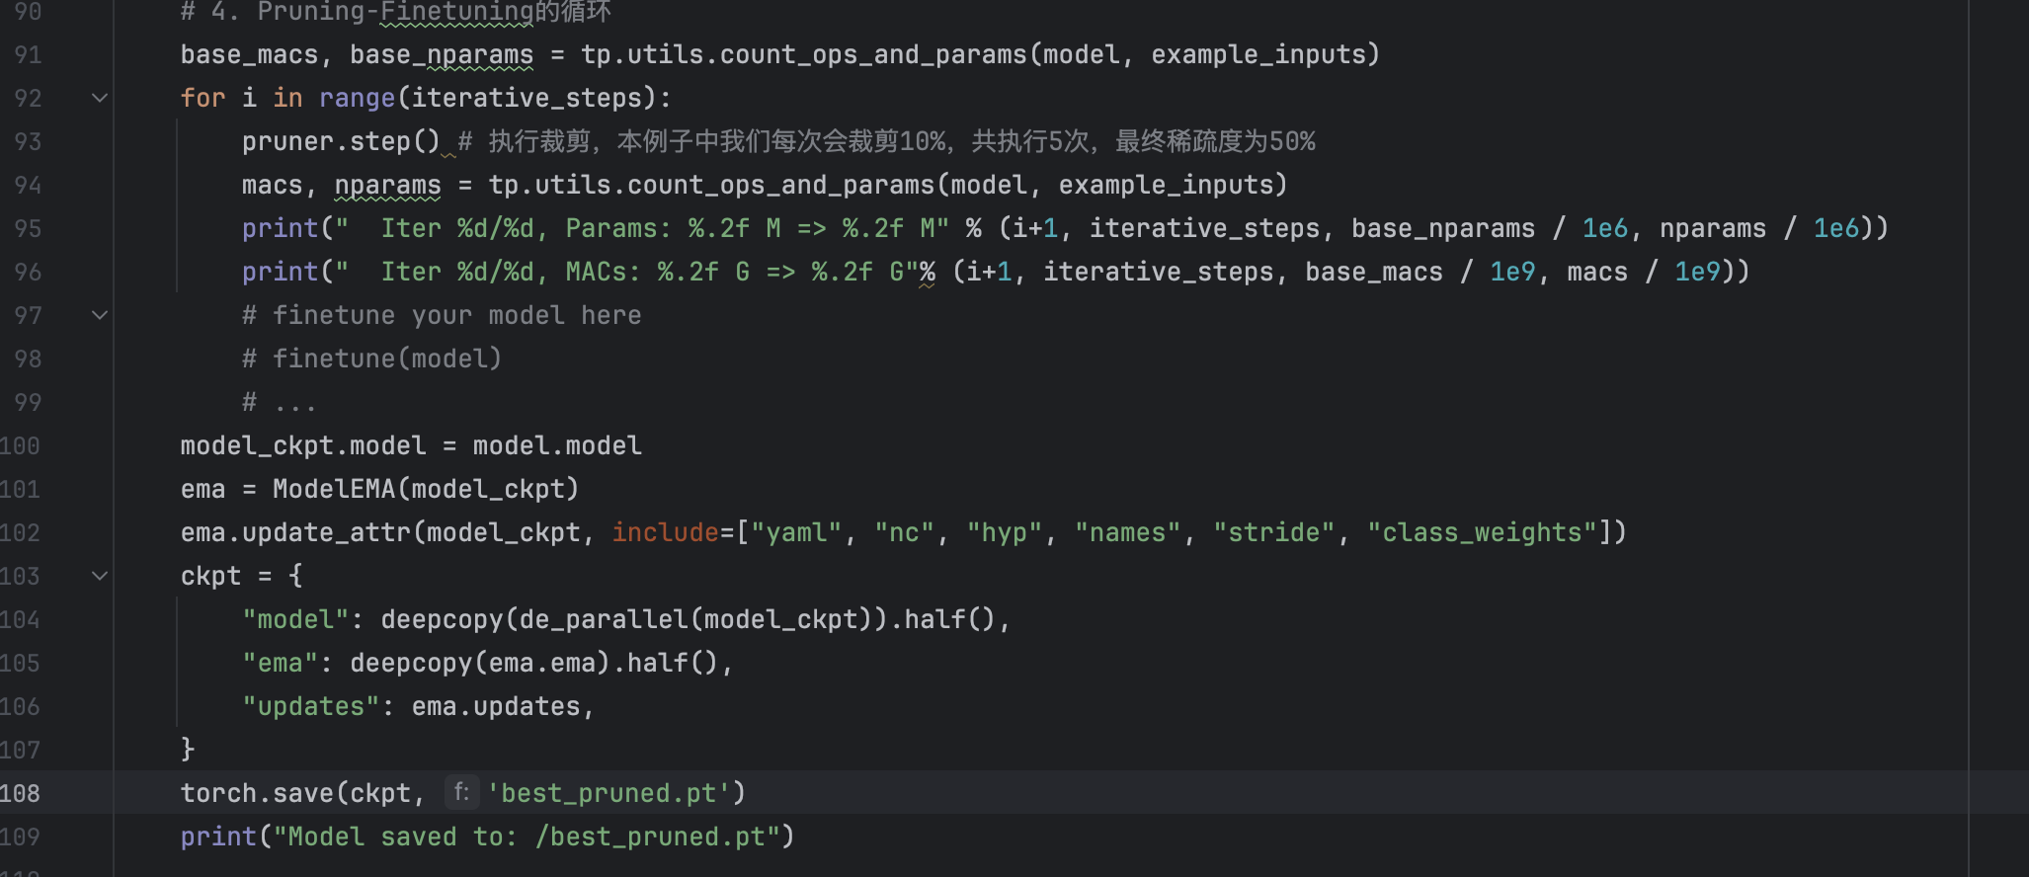
Task: Click closing brace on line 107
Action: (188, 750)
